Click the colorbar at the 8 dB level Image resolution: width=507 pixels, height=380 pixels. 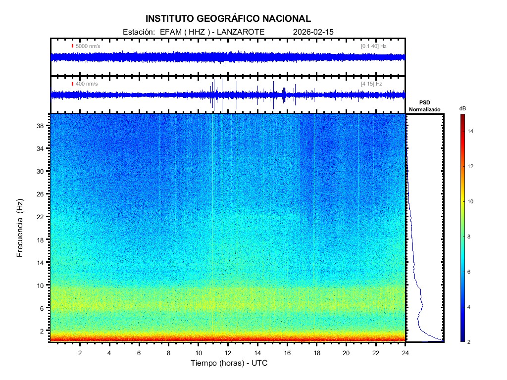tap(462, 237)
